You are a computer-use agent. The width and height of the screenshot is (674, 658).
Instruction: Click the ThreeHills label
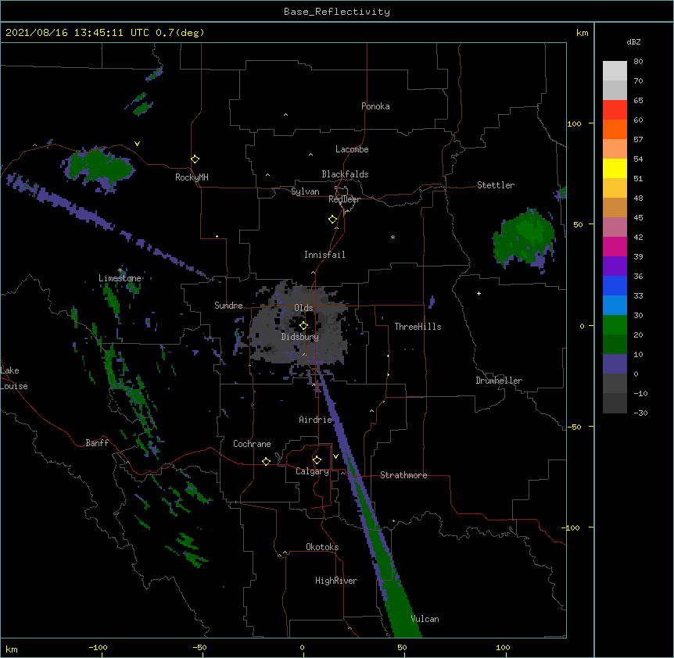click(x=418, y=327)
